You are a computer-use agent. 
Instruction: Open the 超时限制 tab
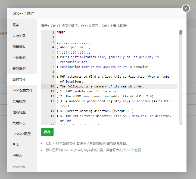22,68
